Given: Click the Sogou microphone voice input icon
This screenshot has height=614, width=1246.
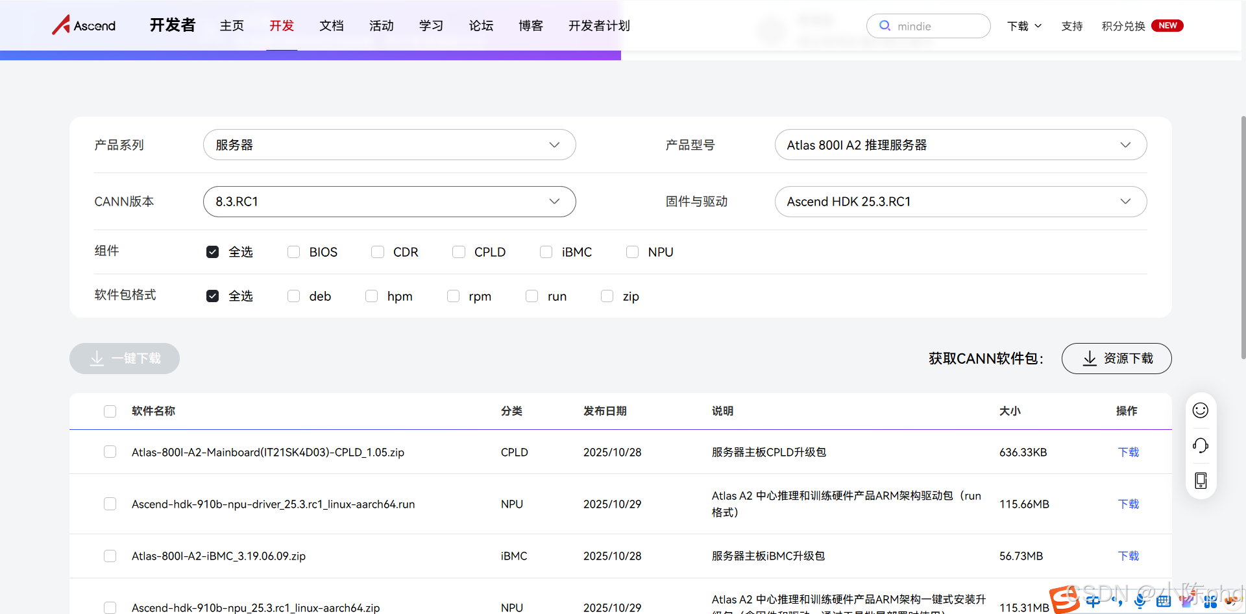Looking at the screenshot, I should click(1140, 602).
